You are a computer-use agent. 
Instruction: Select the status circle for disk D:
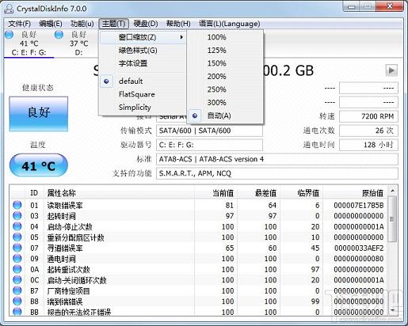[x=59, y=35]
